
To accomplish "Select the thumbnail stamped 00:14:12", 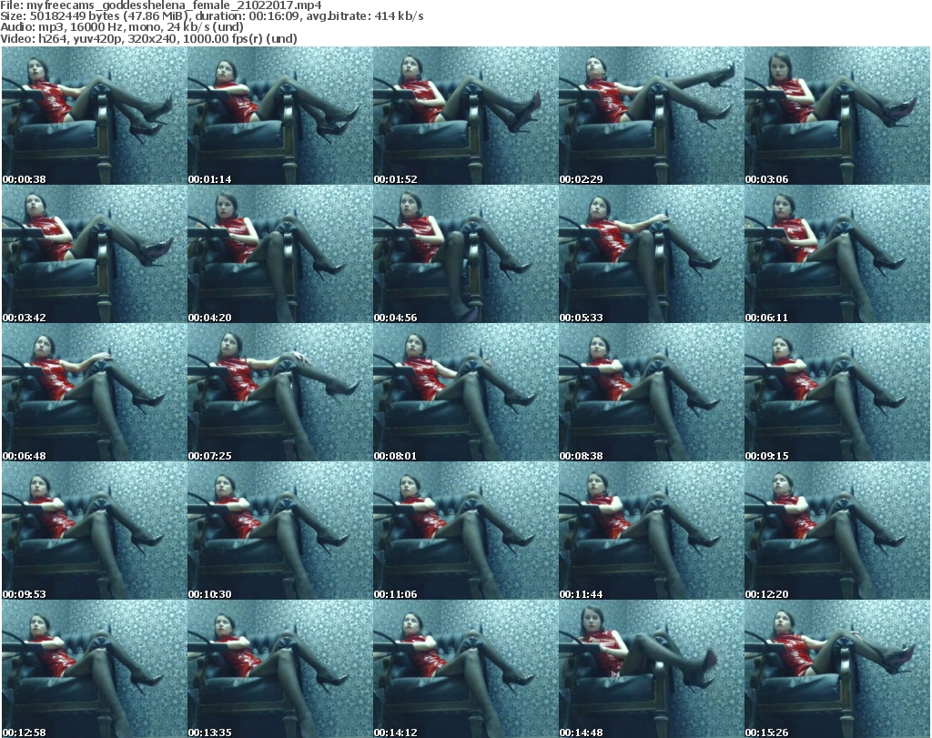I will point(465,669).
